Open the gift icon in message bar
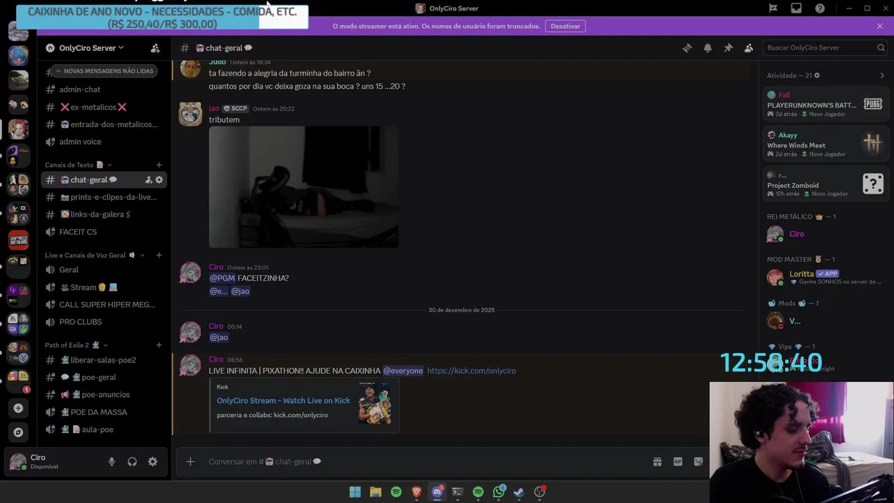The height and width of the screenshot is (503, 894). coord(657,462)
